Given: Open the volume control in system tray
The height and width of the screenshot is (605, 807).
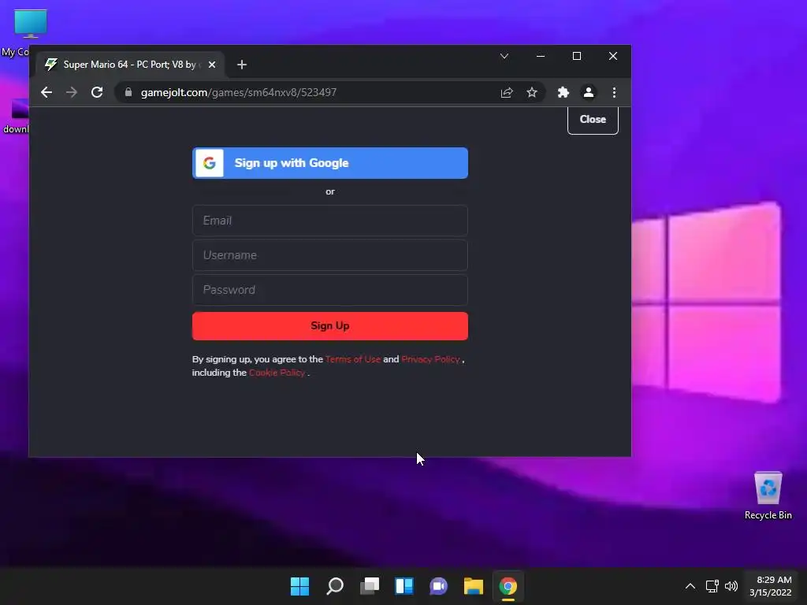Looking at the screenshot, I should tap(731, 586).
